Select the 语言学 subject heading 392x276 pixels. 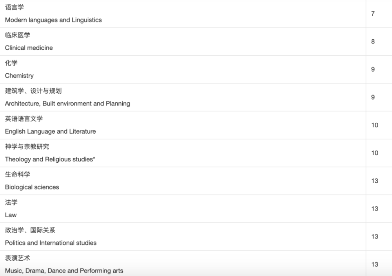click(x=15, y=7)
